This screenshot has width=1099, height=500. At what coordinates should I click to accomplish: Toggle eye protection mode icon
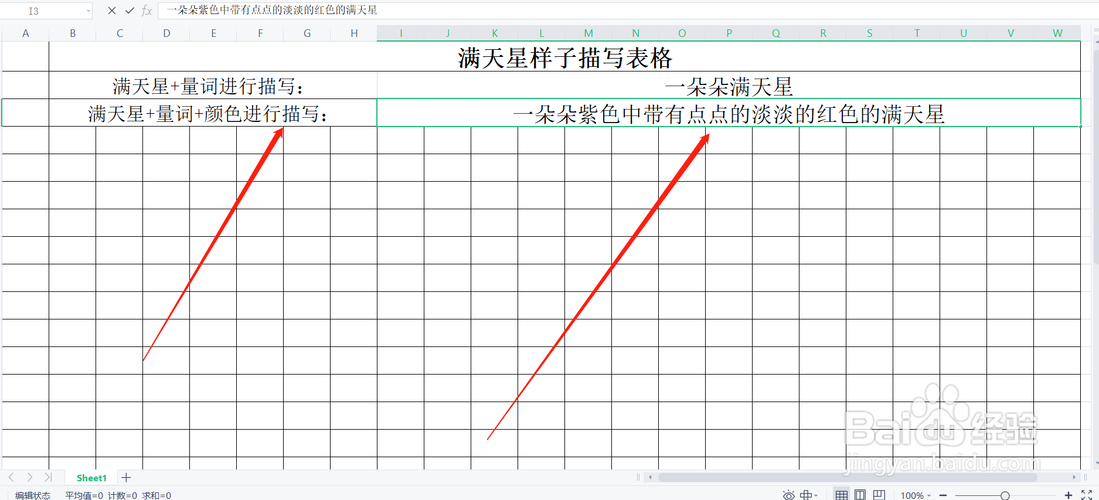tap(789, 495)
